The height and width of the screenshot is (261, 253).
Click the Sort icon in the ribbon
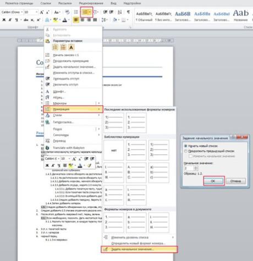point(120,12)
